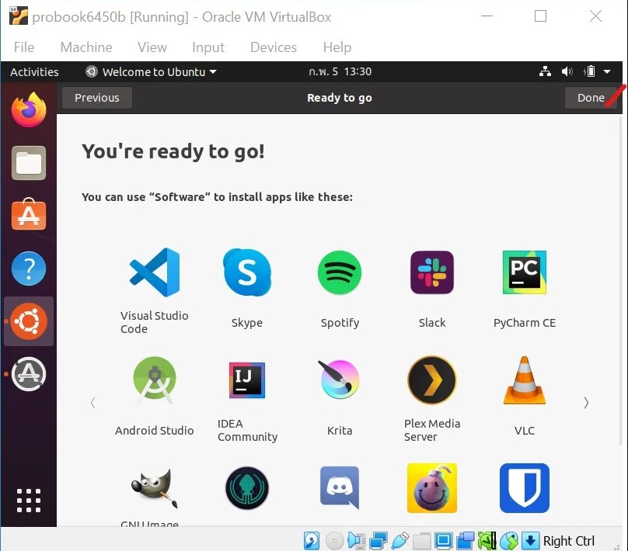The height and width of the screenshot is (551, 628).
Task: Click the Previous button
Action: (96, 97)
